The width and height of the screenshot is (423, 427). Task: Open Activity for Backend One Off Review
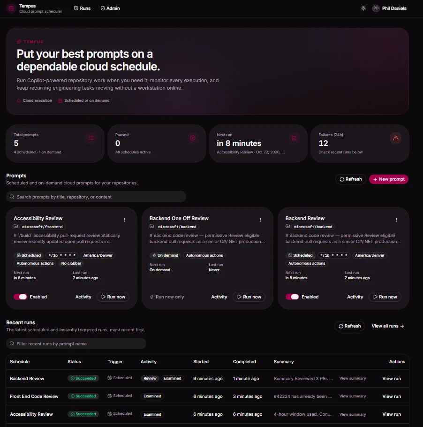pyautogui.click(x=219, y=297)
